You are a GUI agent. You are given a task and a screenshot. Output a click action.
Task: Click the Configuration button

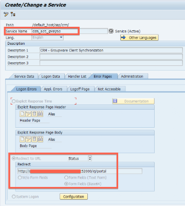(73, 197)
